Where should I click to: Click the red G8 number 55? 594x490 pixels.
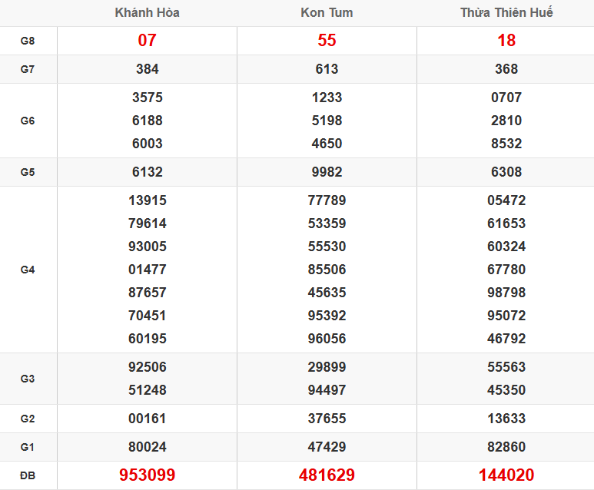(x=327, y=41)
